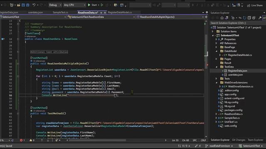The width and height of the screenshot is (266, 149).
Task: Select userdata.json in Solution Explorer tree
Action: [x=235, y=74]
